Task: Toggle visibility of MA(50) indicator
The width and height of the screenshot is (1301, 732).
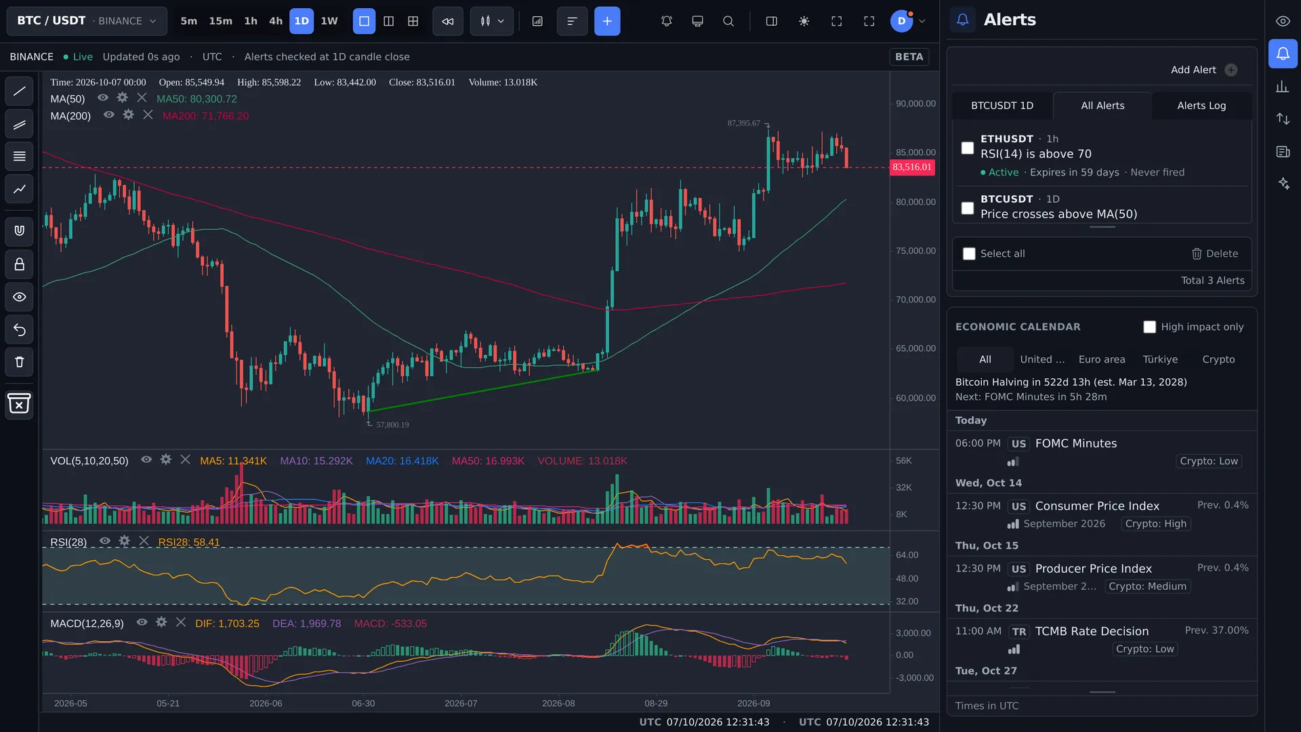Action: [x=103, y=98]
